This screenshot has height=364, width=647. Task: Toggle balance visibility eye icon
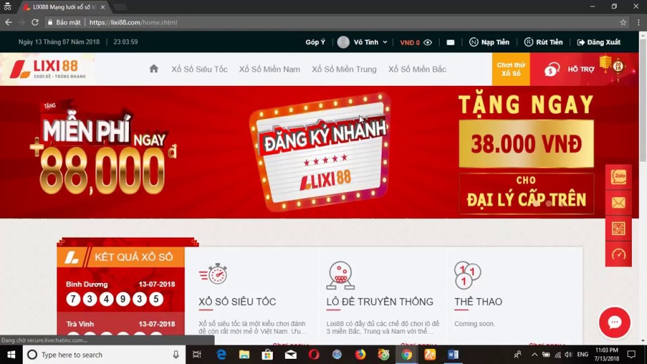[428, 42]
